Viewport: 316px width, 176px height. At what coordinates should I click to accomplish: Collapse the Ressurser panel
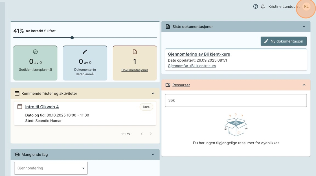point(304,85)
